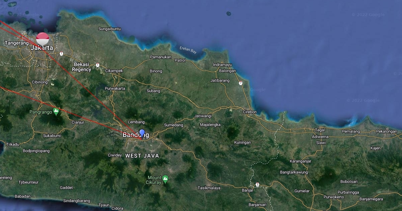This screenshot has width=402, height=211.
Task: Click the route 1 highway shield near Cikampek
Action: coord(97,65)
